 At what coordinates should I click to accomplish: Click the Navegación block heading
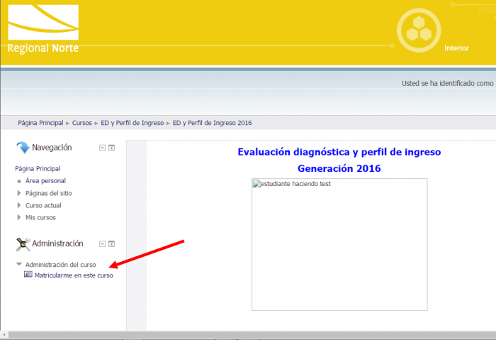pyautogui.click(x=52, y=148)
